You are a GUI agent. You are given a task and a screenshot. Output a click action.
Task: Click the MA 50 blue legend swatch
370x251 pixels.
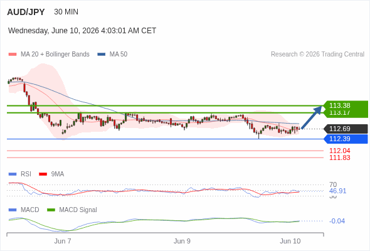click(102, 55)
